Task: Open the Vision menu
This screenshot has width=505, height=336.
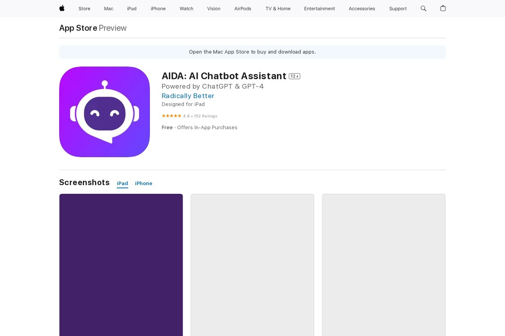Action: point(214,9)
